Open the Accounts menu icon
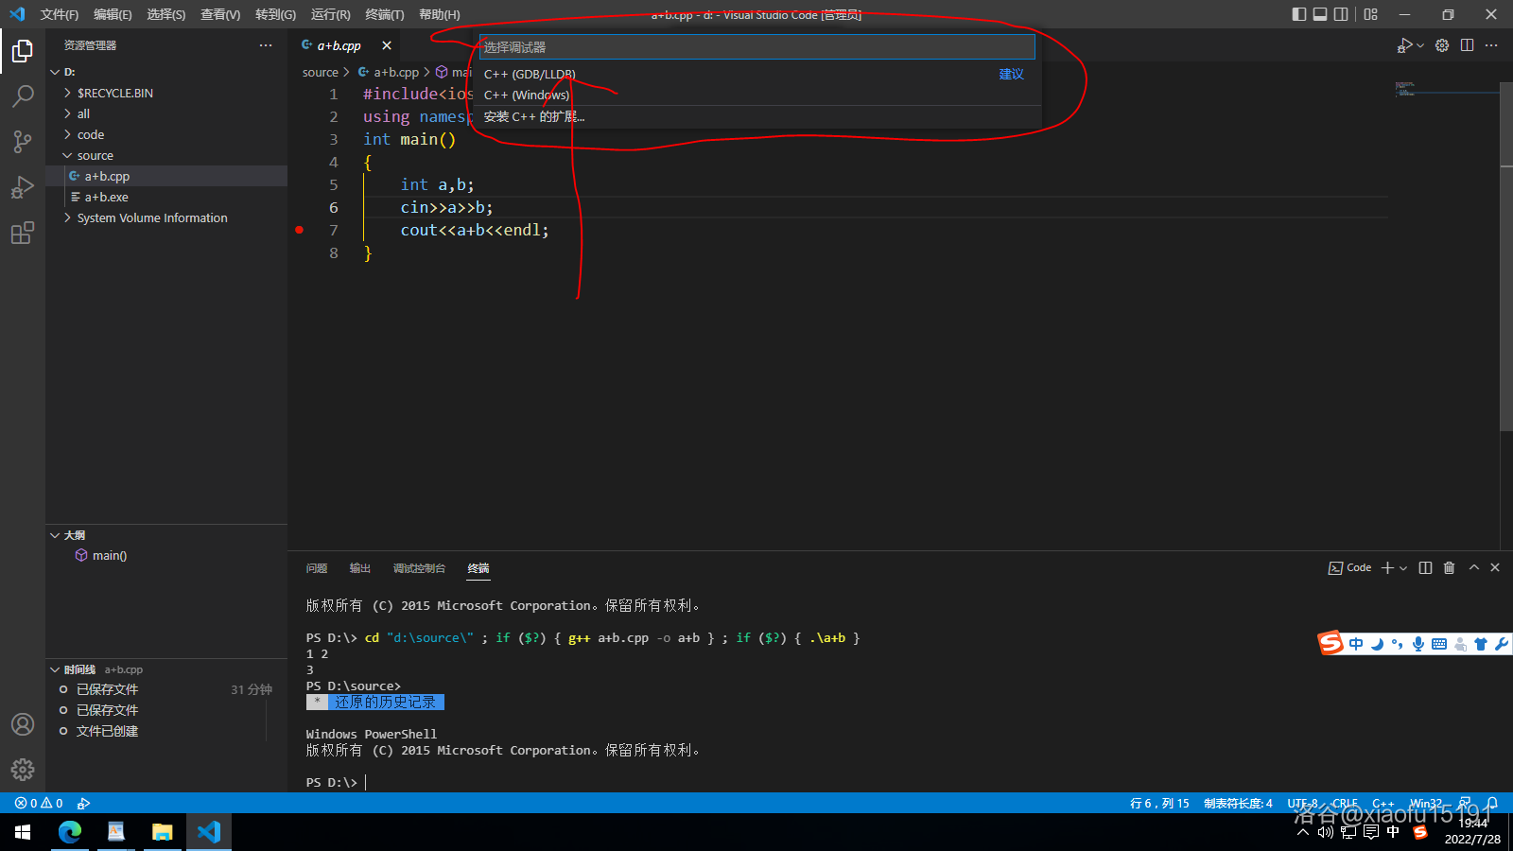 pos(23,724)
